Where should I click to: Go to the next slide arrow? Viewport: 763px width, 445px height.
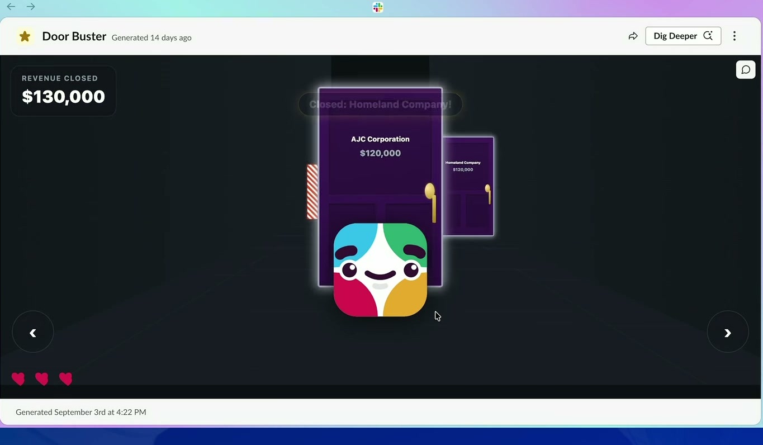[x=728, y=332]
